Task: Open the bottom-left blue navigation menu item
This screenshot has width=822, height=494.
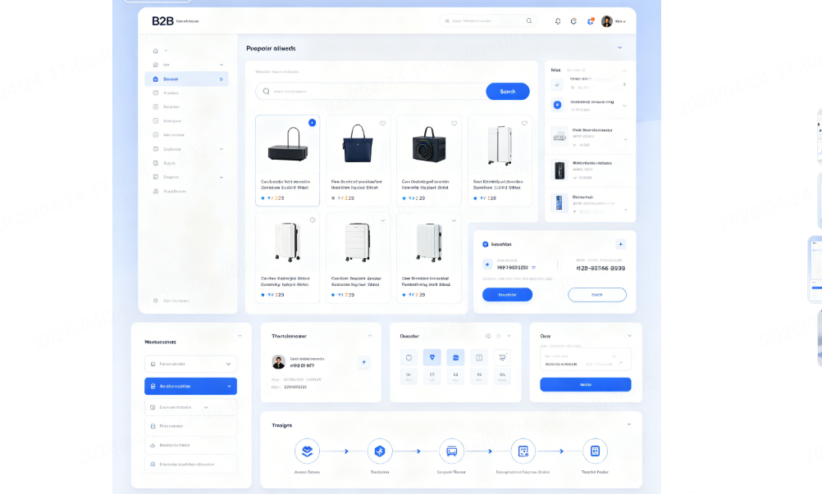Action: point(190,385)
